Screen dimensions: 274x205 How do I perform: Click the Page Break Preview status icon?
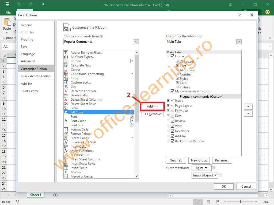tap(218, 202)
